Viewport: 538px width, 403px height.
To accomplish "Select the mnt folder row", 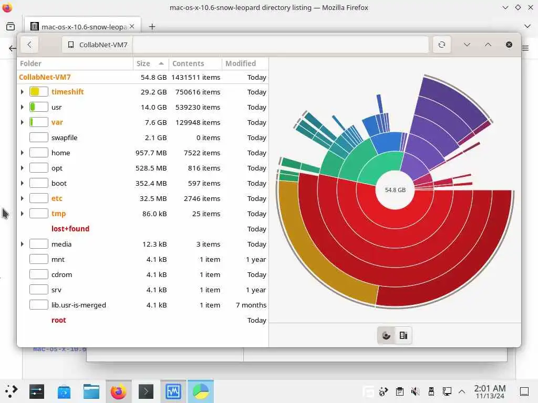I will point(142,259).
